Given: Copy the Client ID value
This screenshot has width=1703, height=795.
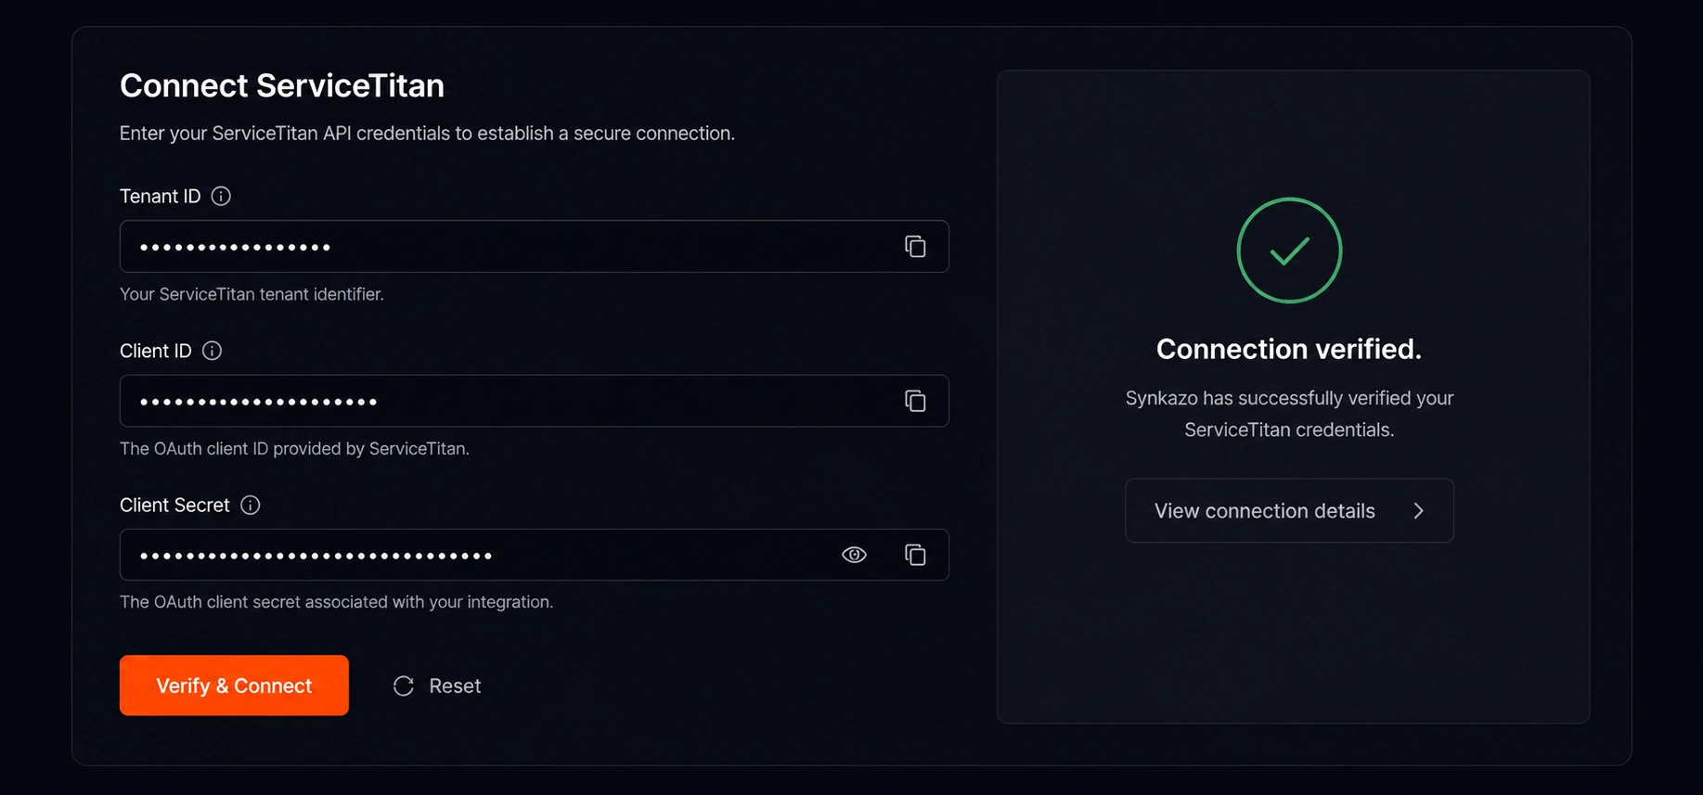Looking at the screenshot, I should click(x=915, y=401).
